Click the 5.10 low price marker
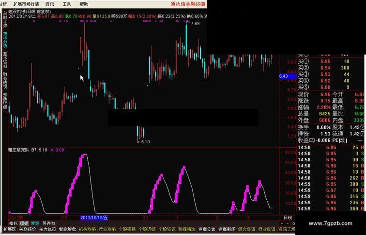Screen dimensions: 366x235 coord(145,142)
